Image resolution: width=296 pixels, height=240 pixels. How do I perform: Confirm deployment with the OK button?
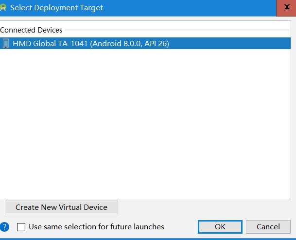(220, 227)
